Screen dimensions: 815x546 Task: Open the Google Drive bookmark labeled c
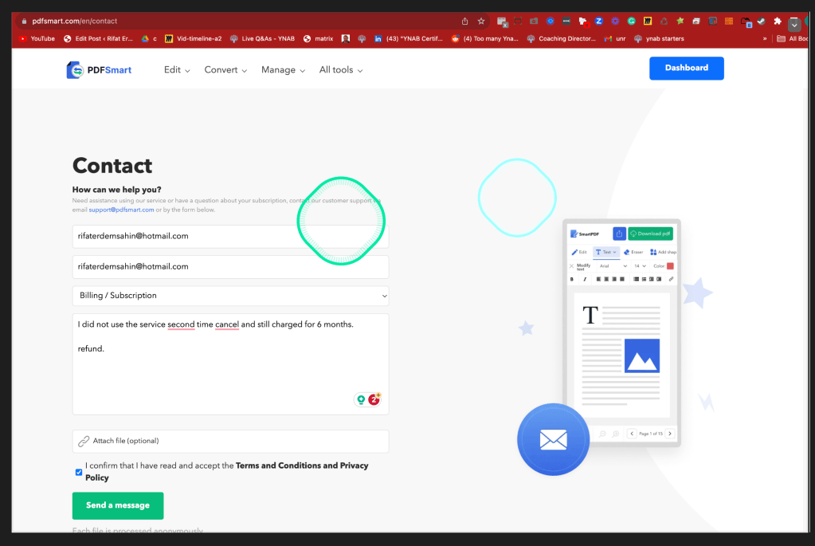point(149,38)
